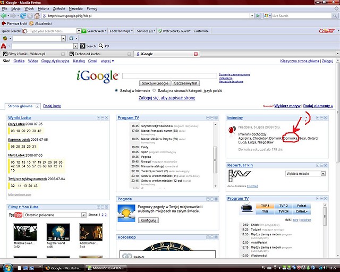Viewport: 340px width, 272px height.
Task: Close the iGoogle tab with red X
Action: (x=195, y=54)
